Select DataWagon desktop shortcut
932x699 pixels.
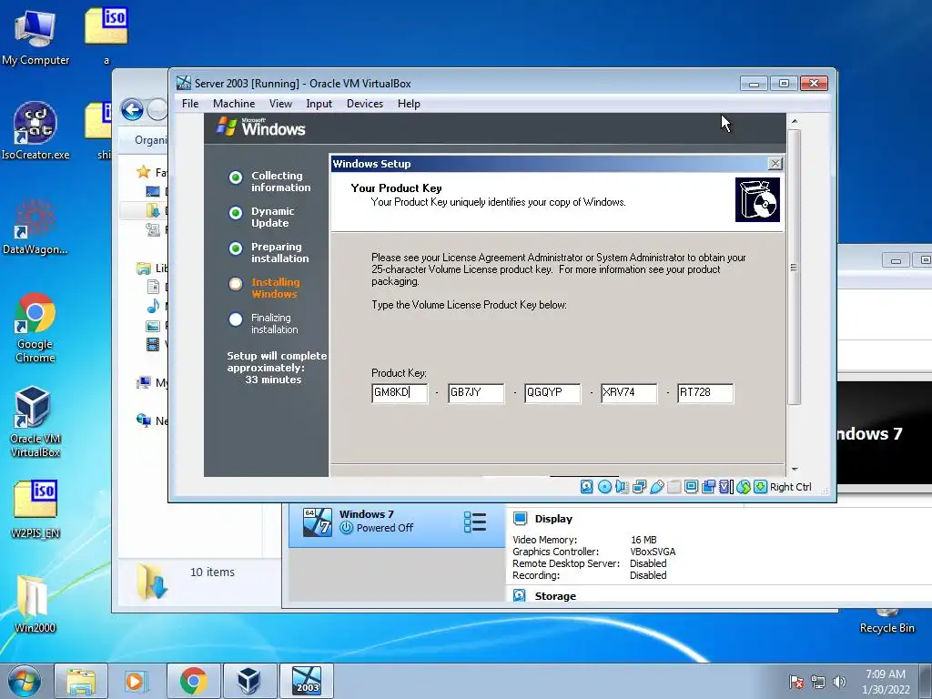point(35,226)
